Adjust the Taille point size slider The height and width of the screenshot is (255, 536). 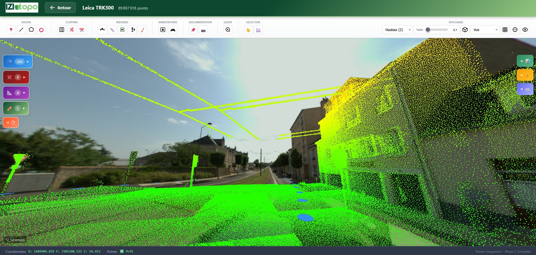click(428, 30)
